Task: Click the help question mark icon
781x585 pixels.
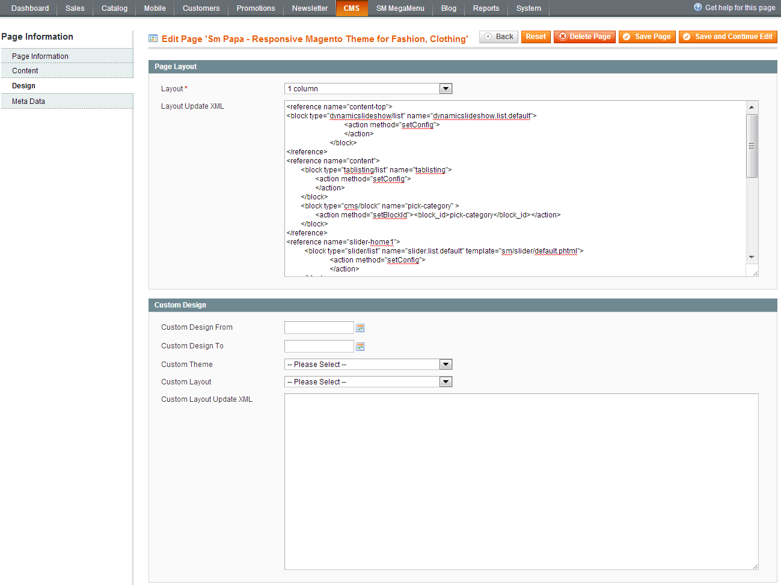Action: point(697,7)
